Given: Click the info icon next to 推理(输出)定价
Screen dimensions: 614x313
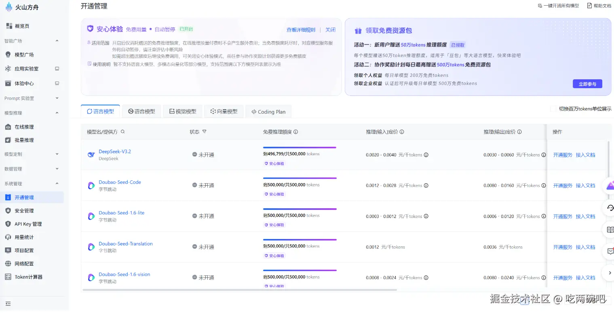Looking at the screenshot, I should (519, 132).
